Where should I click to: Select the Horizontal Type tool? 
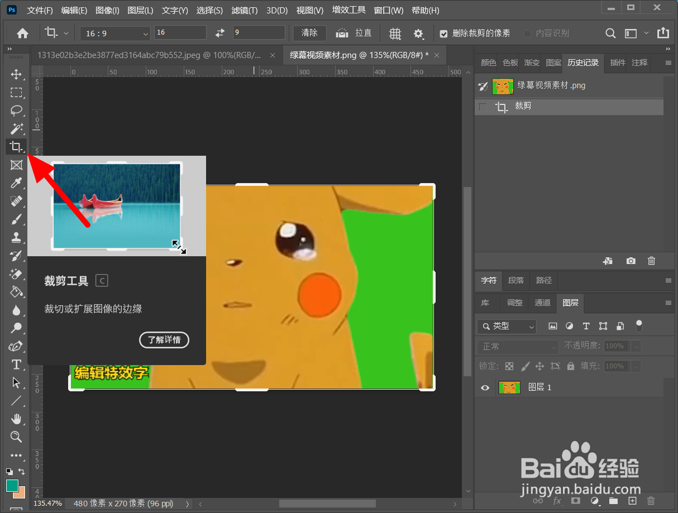click(x=16, y=365)
